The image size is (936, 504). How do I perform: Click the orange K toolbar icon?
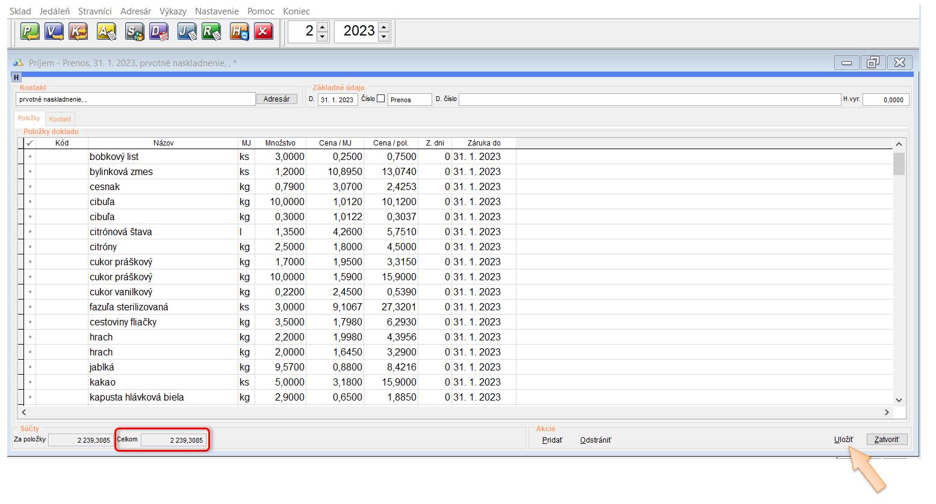coord(78,31)
